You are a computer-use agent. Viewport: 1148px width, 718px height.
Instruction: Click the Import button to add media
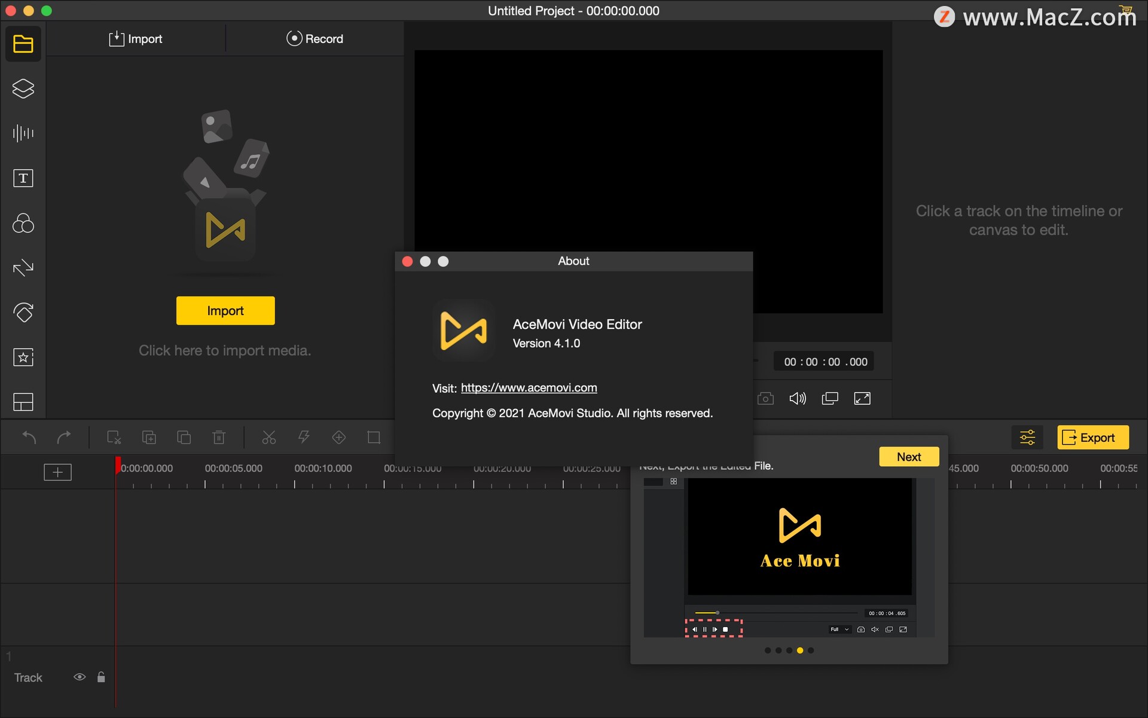pyautogui.click(x=225, y=311)
